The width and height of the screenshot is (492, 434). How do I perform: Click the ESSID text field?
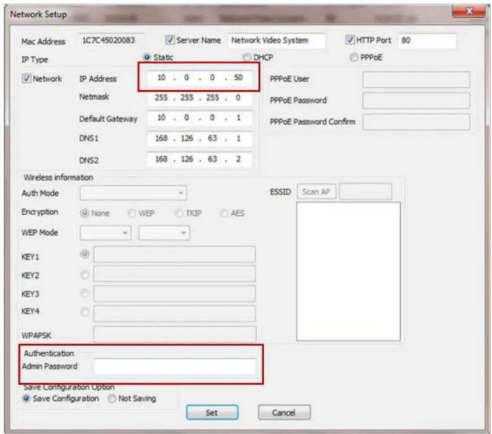pos(365,192)
